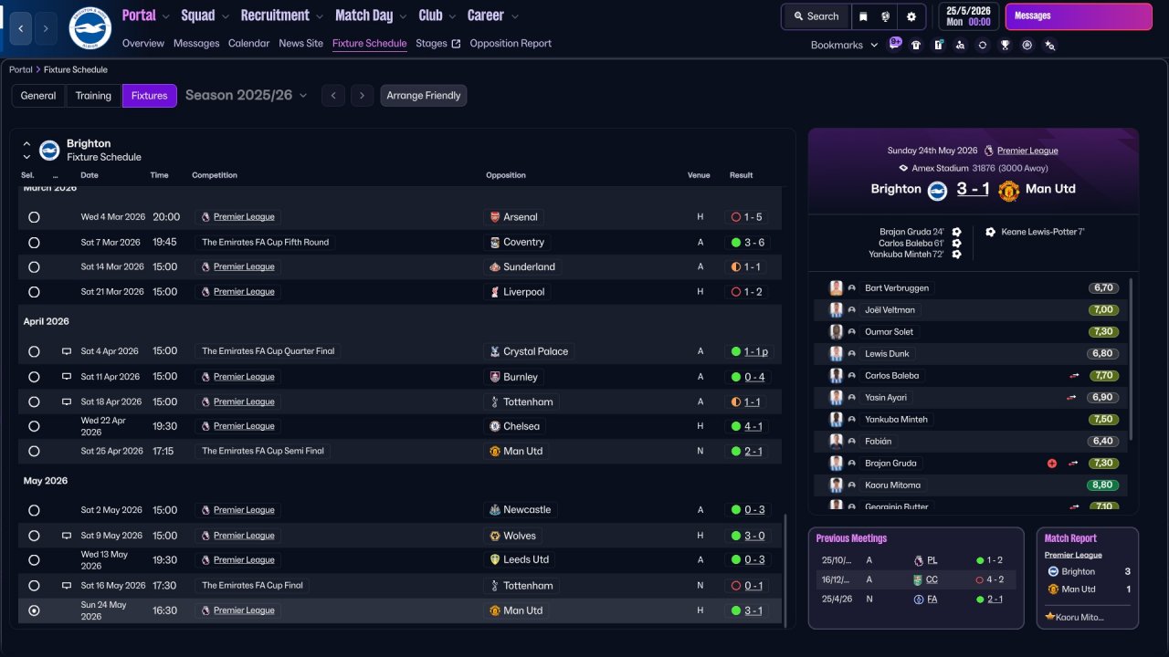This screenshot has height=657, width=1169.
Task: Click the external link icon next to Stages
Action: click(456, 44)
